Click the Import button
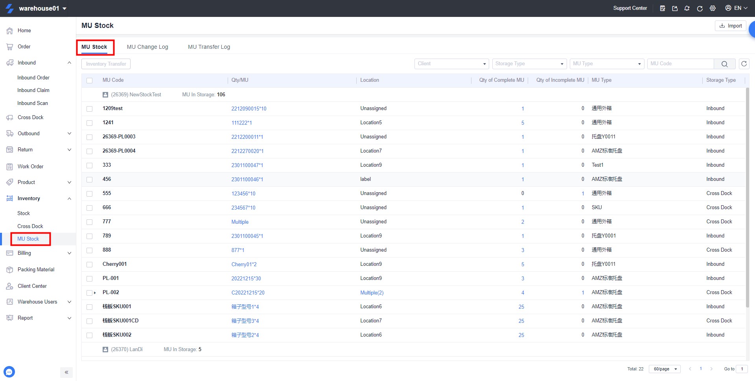The width and height of the screenshot is (755, 381). point(730,26)
